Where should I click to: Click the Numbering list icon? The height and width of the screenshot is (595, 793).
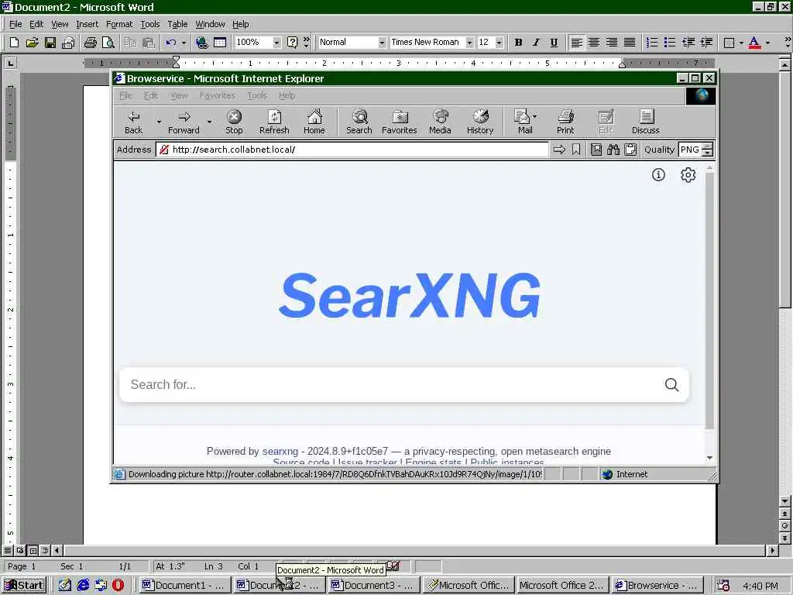point(652,43)
